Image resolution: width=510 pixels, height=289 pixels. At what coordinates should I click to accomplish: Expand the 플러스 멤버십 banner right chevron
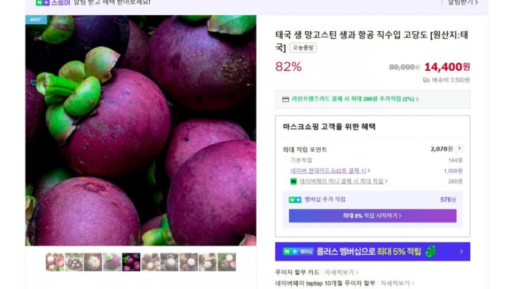click(461, 252)
